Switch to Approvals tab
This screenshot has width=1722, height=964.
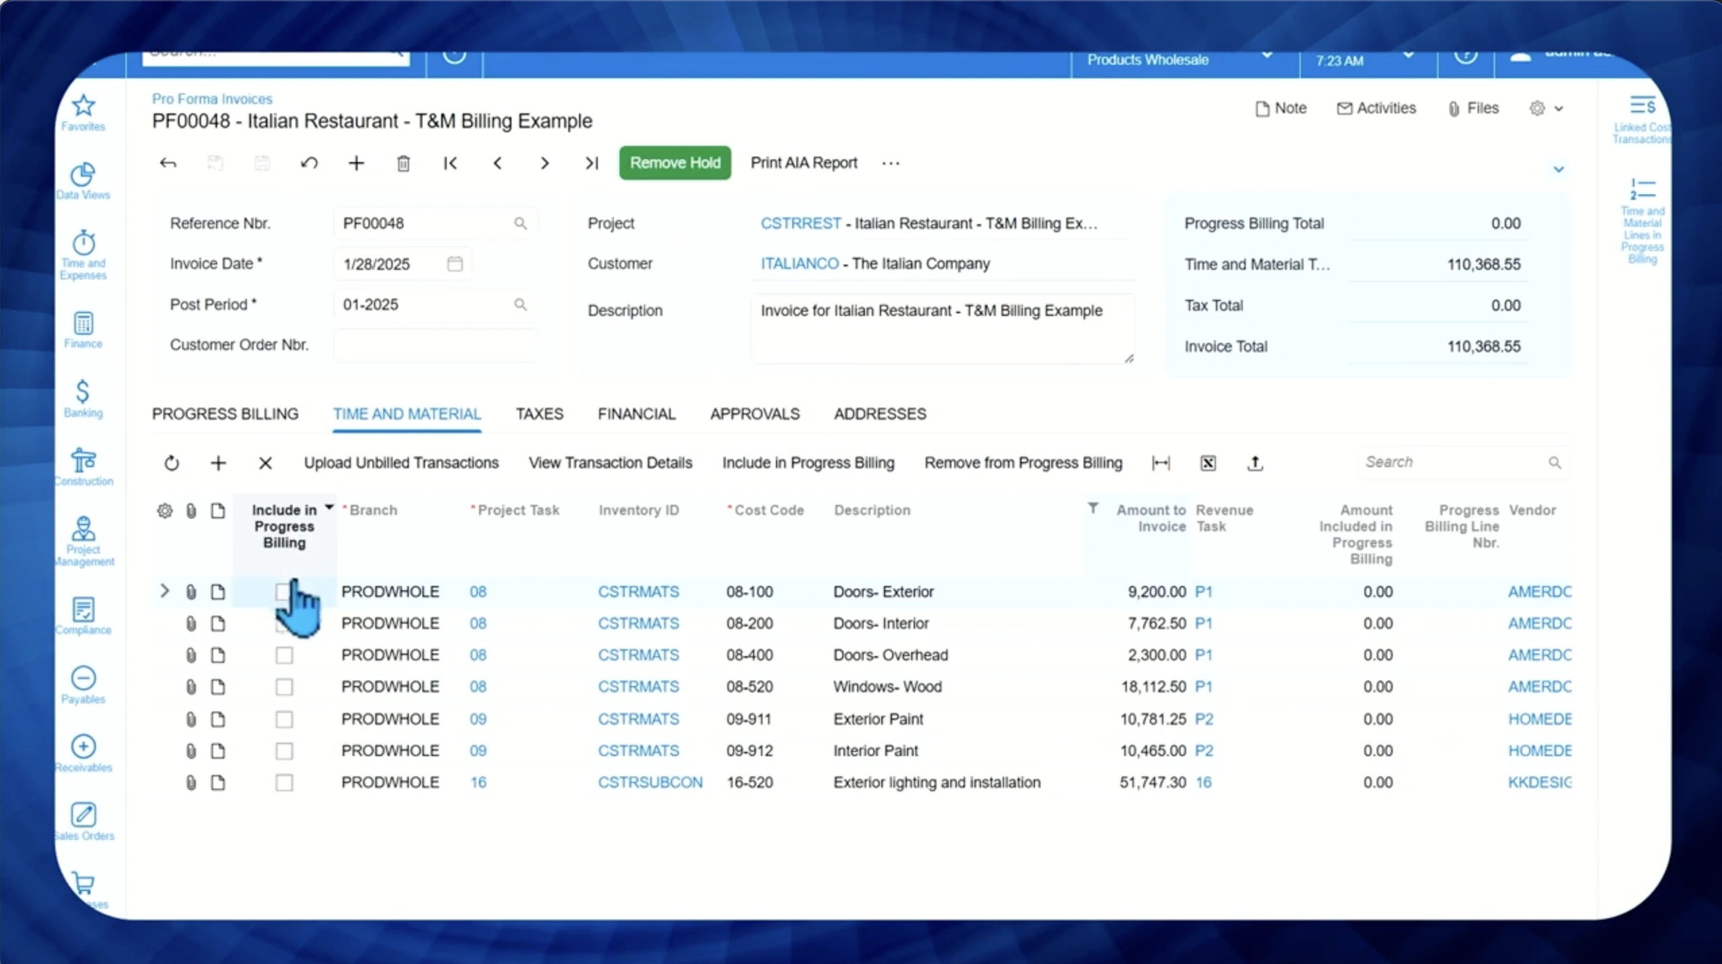coord(754,414)
